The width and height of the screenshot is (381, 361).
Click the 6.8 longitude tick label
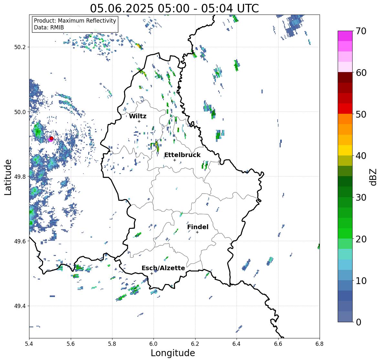coord(320,344)
